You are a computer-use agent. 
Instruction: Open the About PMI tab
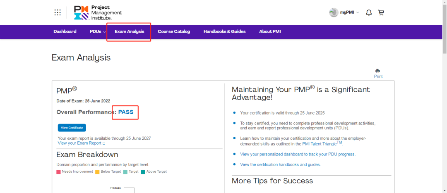(270, 31)
